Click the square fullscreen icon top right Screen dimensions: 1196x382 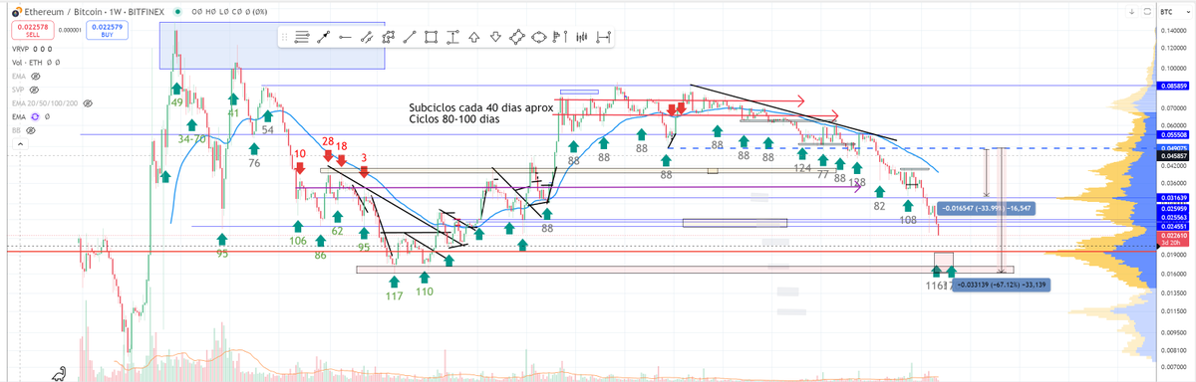coord(1147,11)
